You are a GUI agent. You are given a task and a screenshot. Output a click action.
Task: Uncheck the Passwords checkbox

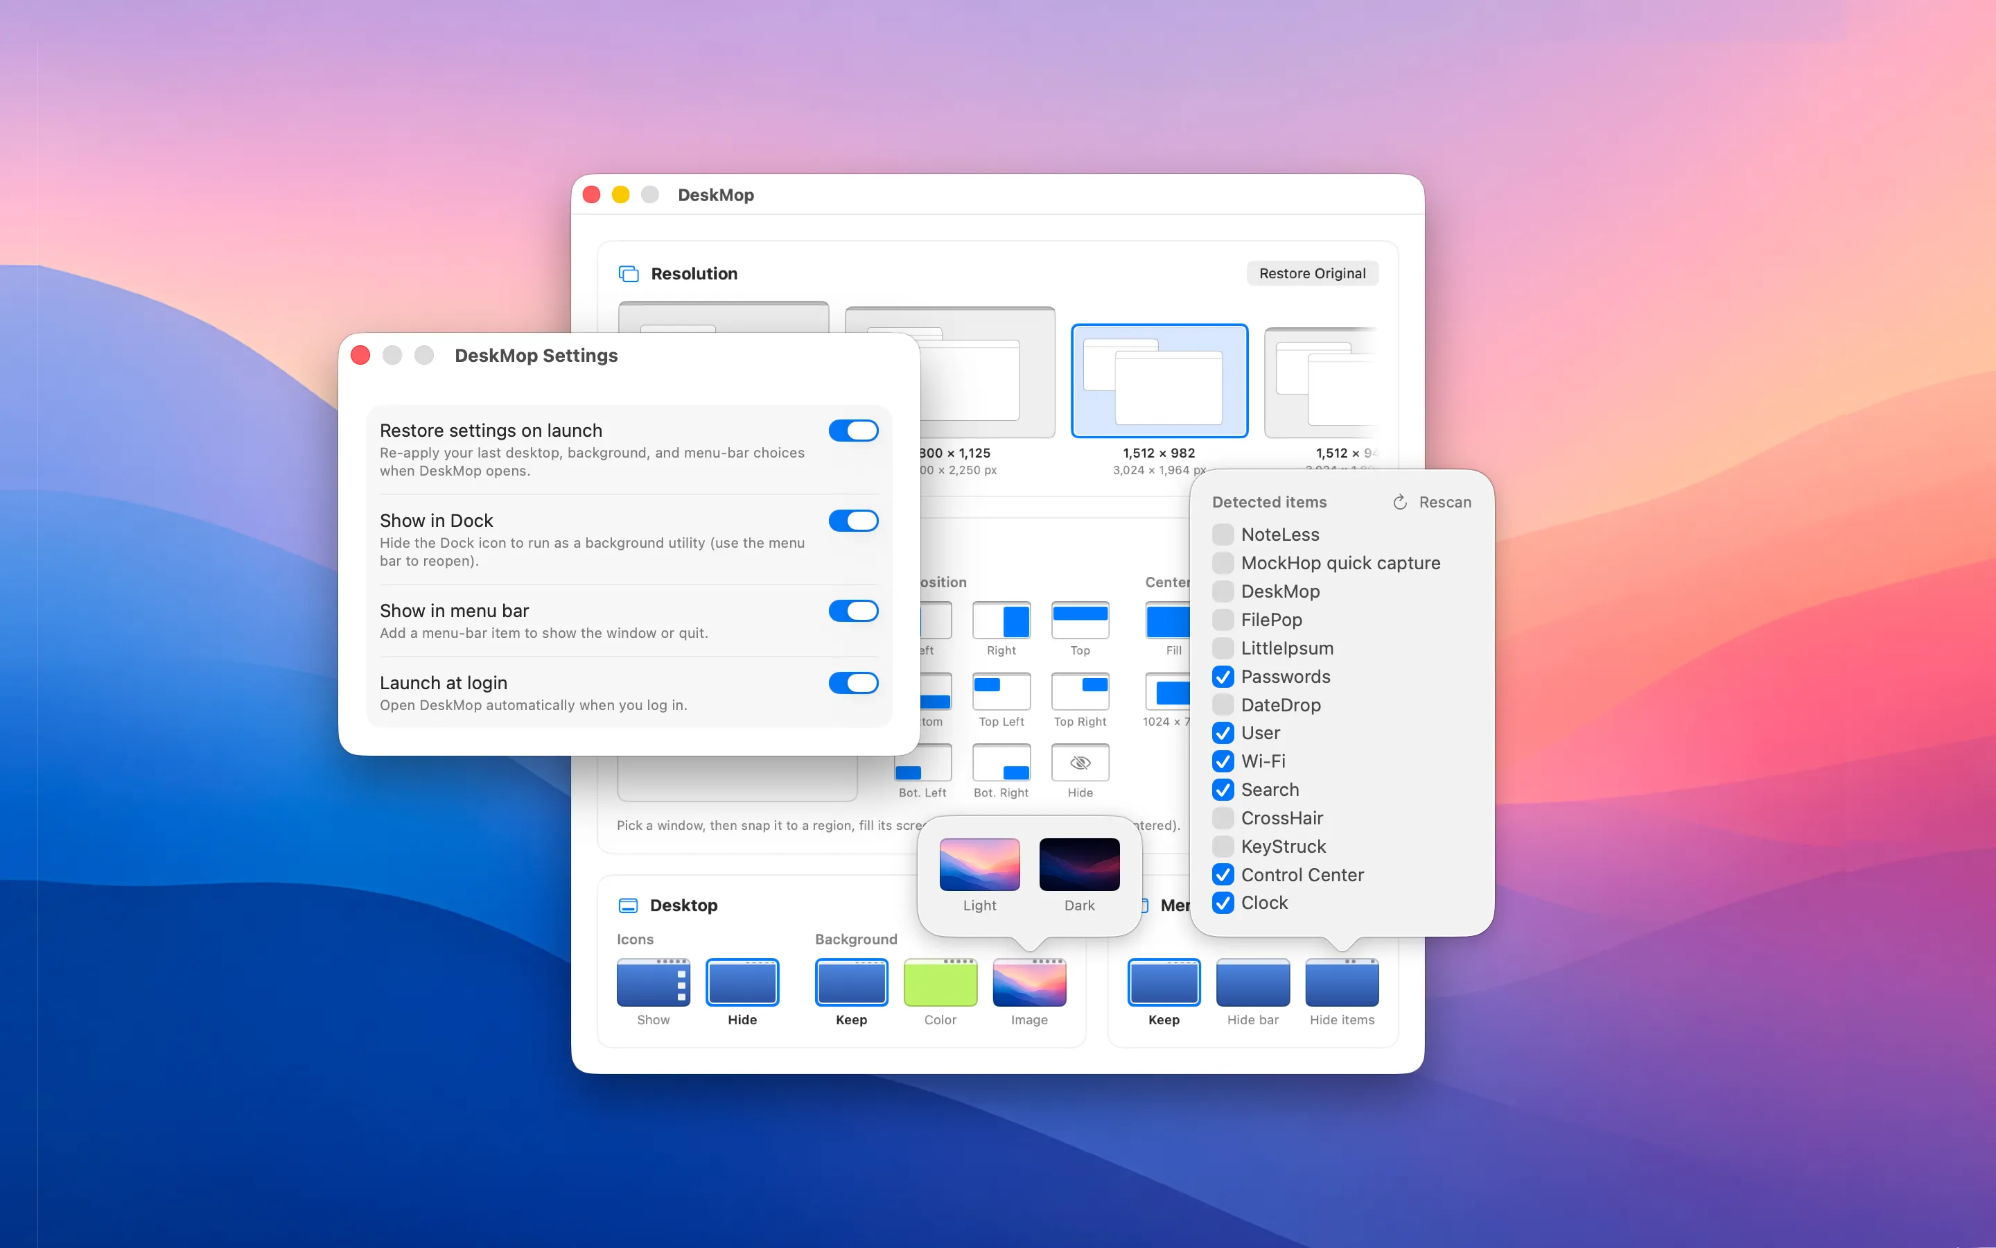pos(1223,676)
